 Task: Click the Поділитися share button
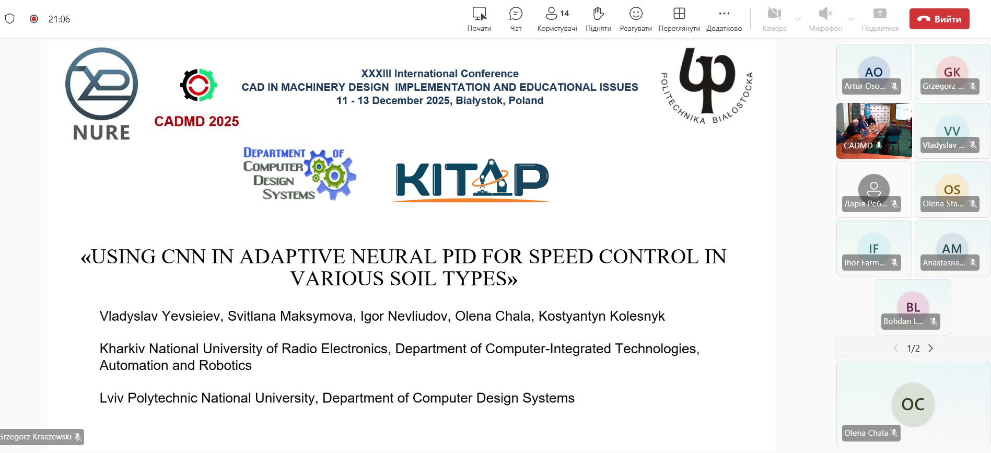(880, 19)
